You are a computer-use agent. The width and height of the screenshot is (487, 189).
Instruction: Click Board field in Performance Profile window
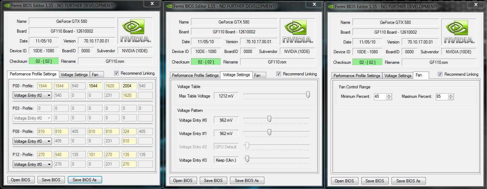pyautogui.click(x=72, y=31)
